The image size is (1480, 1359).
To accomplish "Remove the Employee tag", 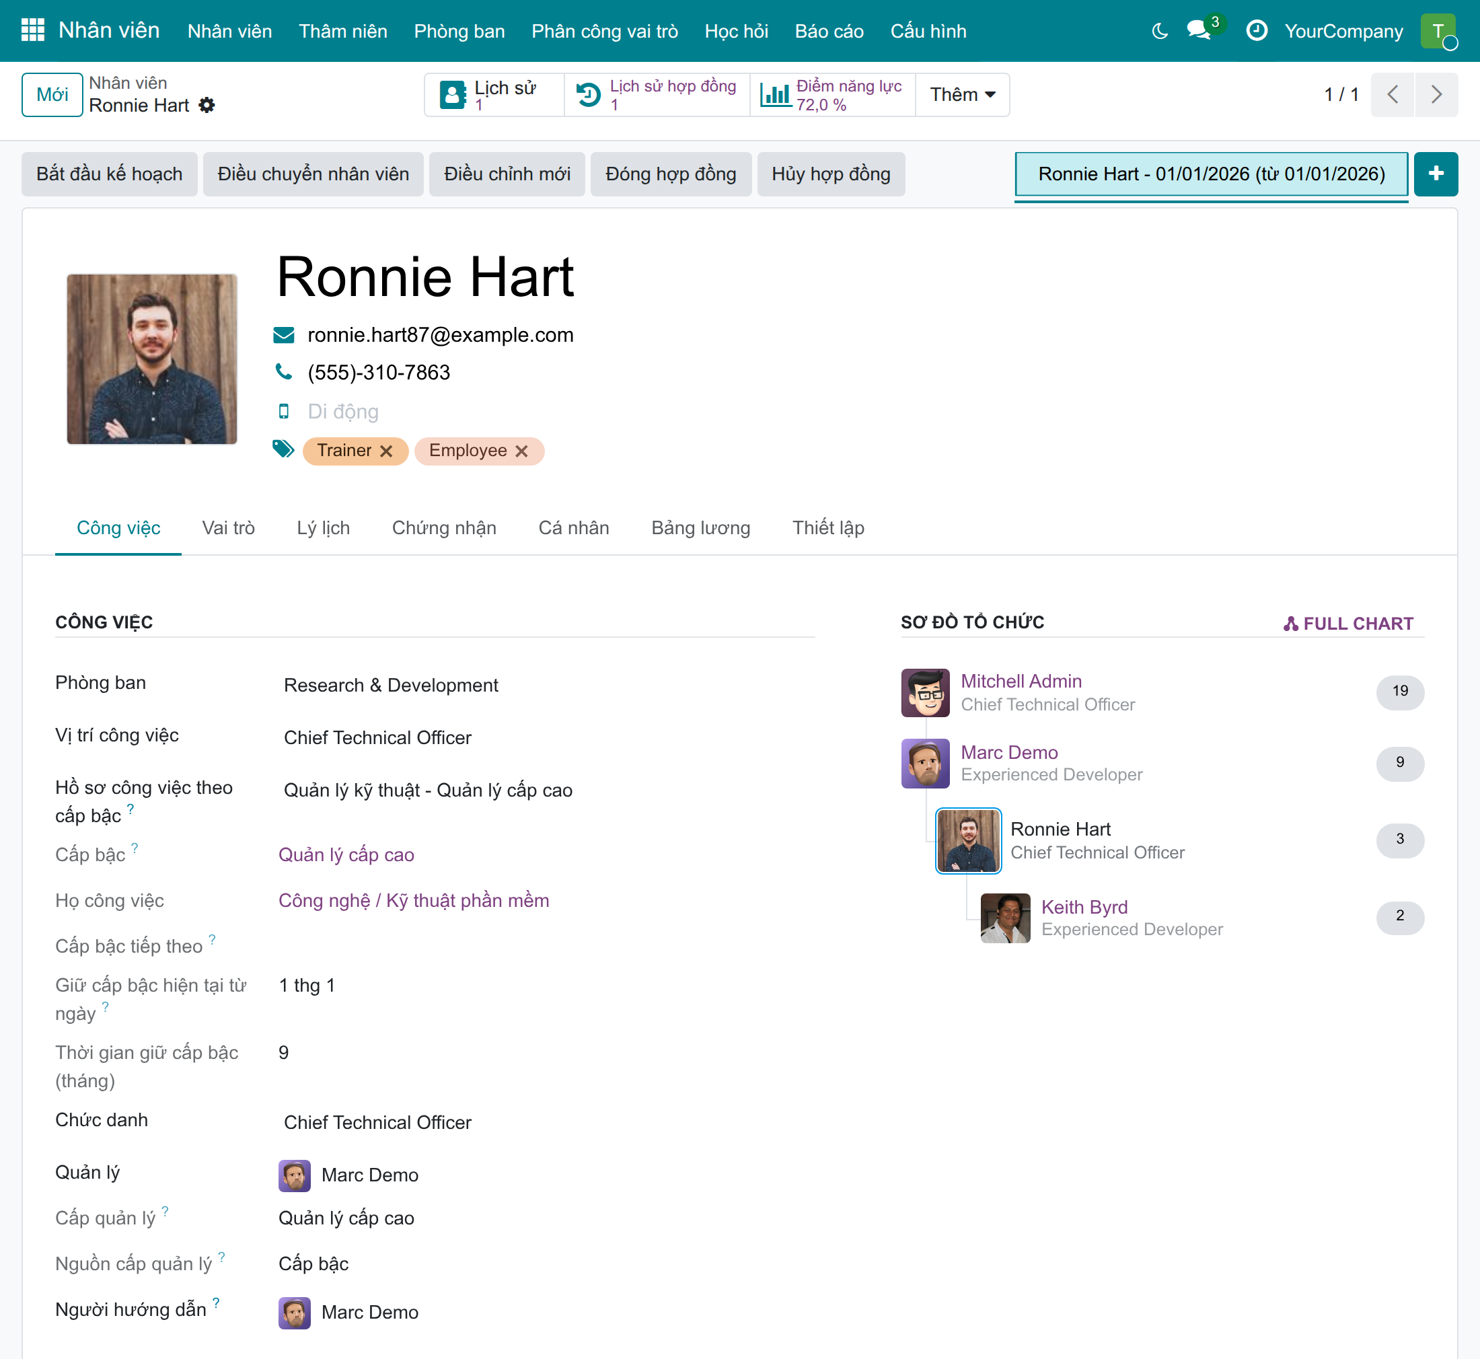I will click(x=521, y=451).
